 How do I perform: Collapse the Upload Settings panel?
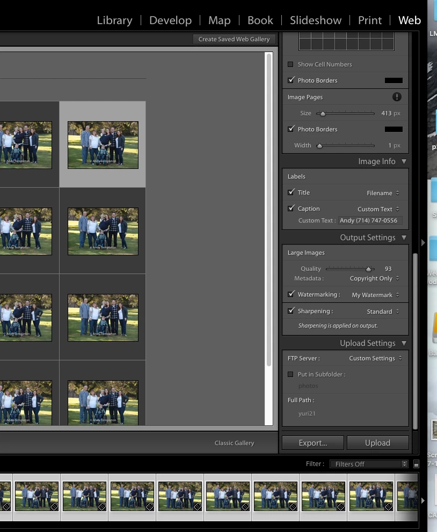tap(404, 343)
